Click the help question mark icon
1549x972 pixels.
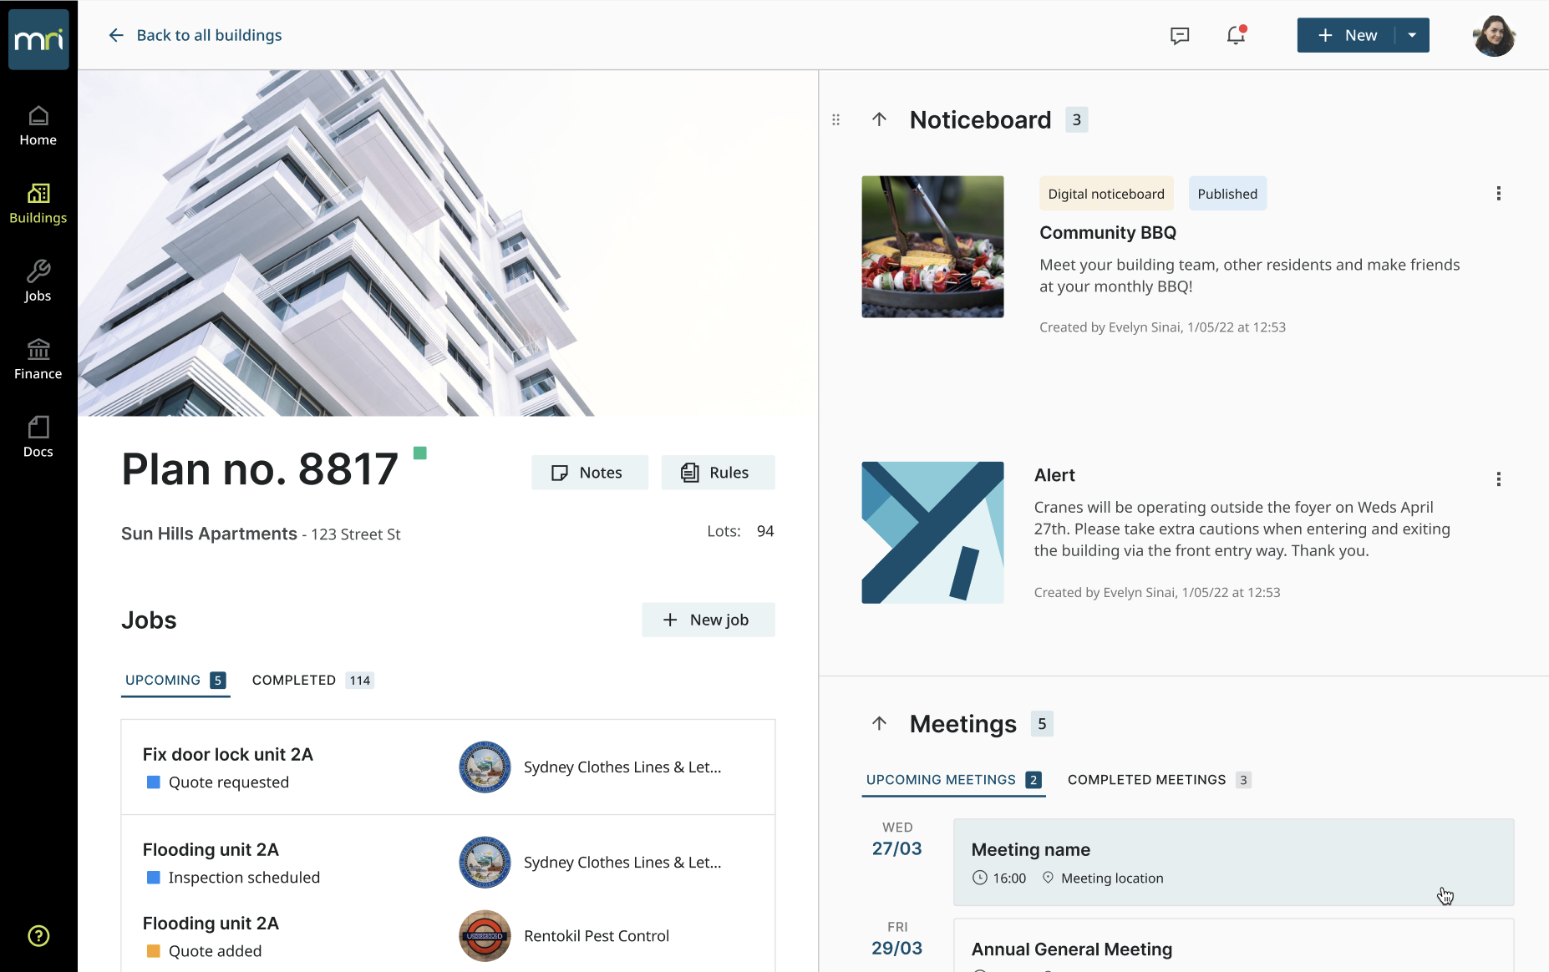38,936
